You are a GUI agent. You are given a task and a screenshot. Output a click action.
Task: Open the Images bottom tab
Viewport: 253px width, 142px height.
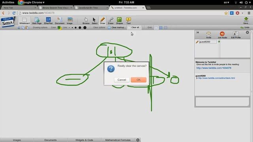17,140
